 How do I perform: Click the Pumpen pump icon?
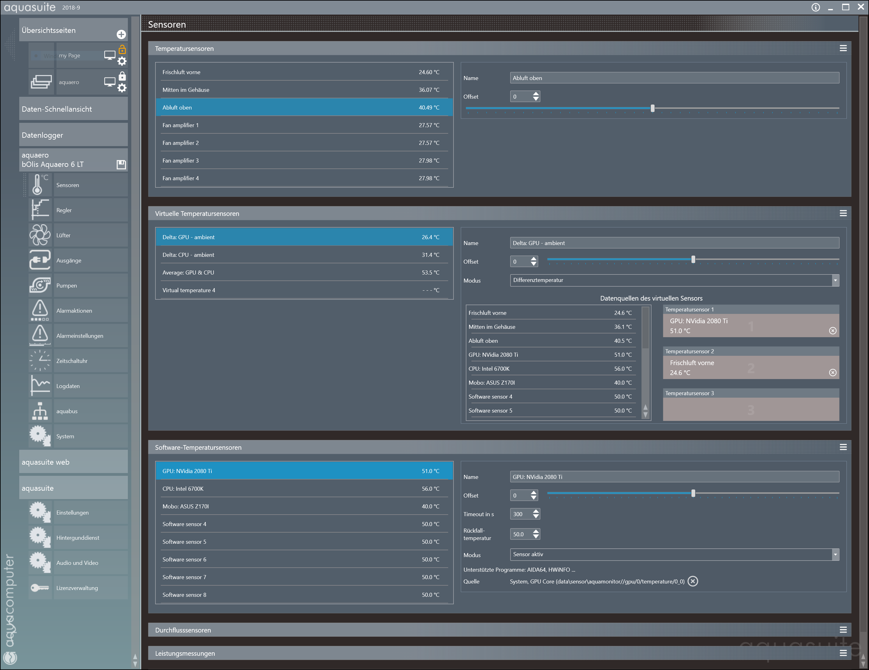[40, 285]
